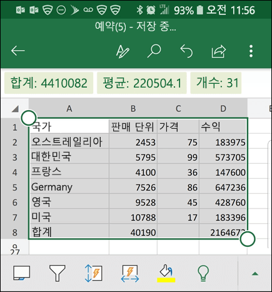The height and width of the screenshot is (292, 272).
Task: Select the 대한민국 cell
Action: [69, 156]
